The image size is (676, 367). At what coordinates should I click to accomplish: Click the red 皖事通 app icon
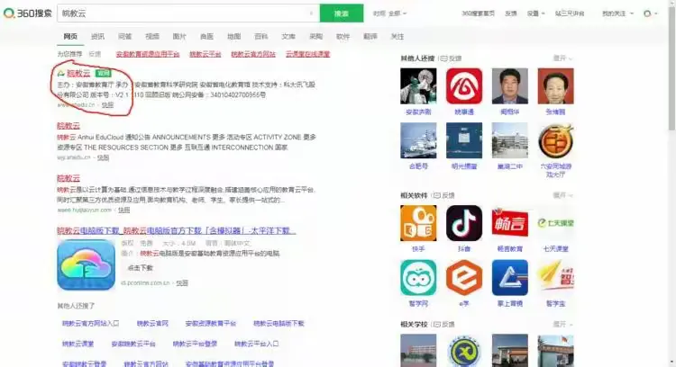pyautogui.click(x=464, y=86)
